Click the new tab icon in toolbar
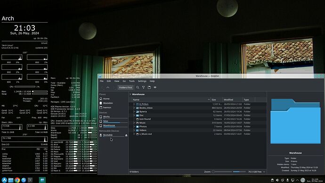The width and height of the screenshot is (325, 183). point(149,88)
